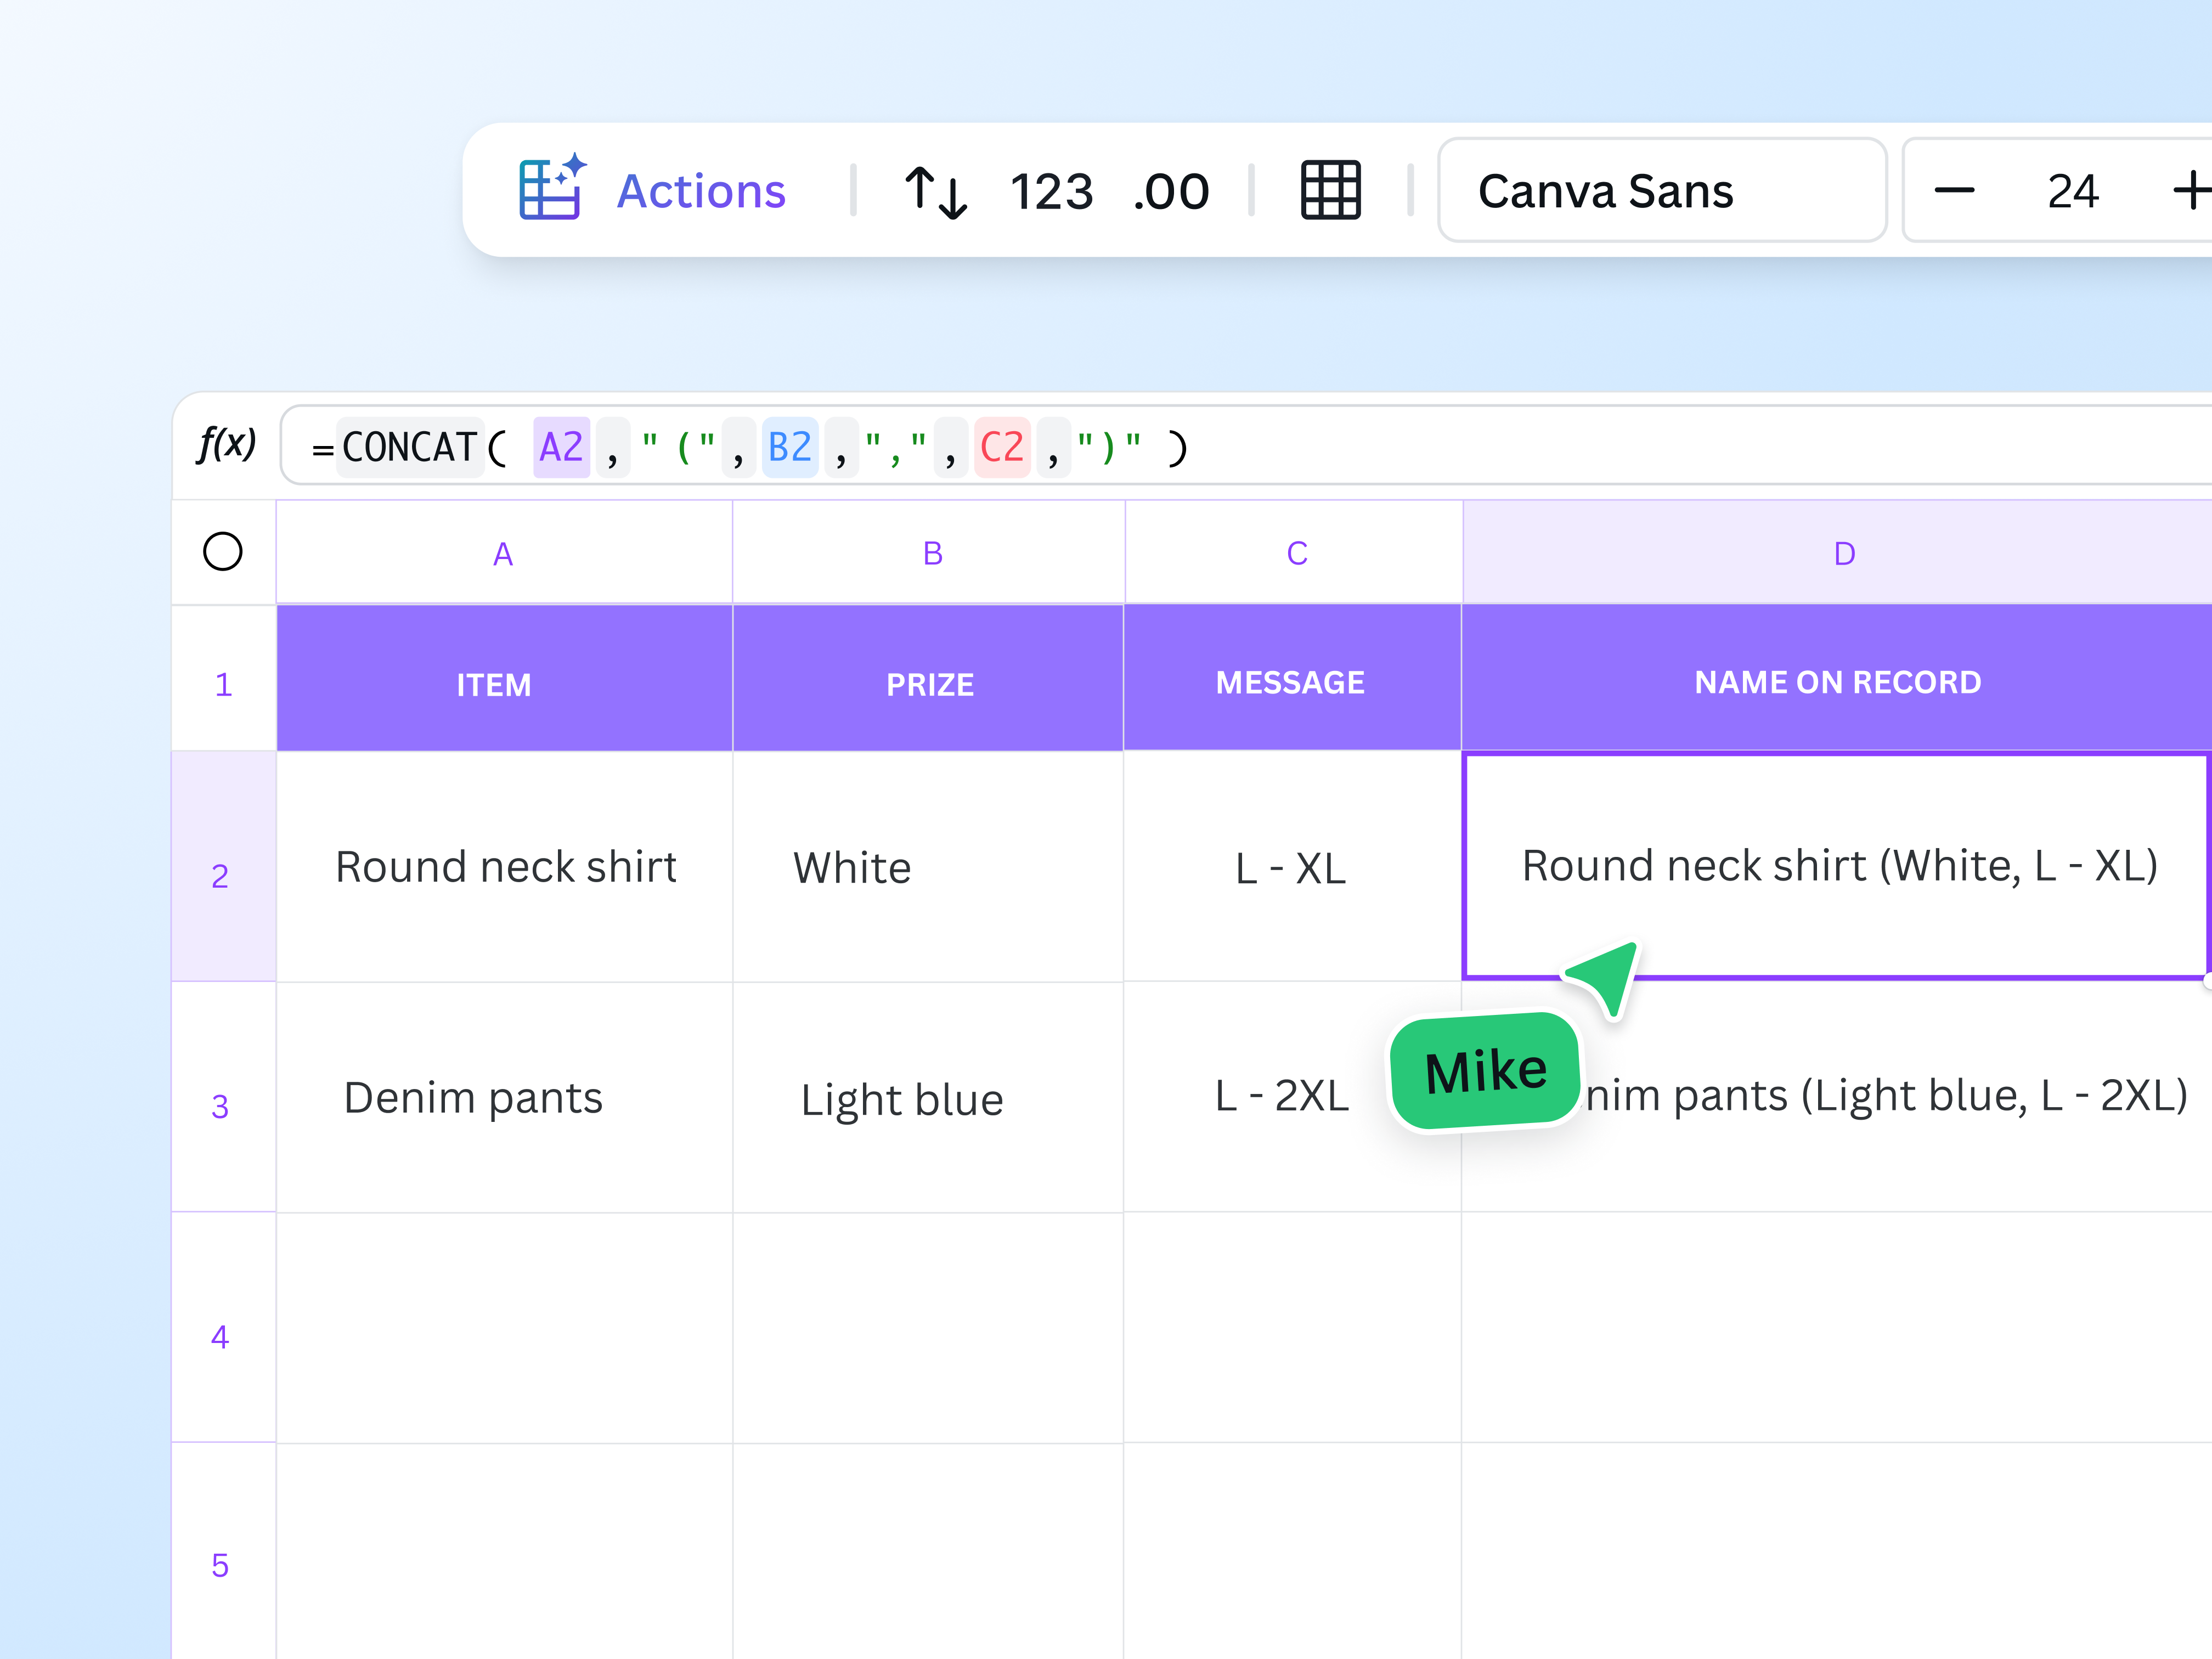The height and width of the screenshot is (1659, 2212).
Task: Click the Actions label in toolbar
Action: click(701, 191)
